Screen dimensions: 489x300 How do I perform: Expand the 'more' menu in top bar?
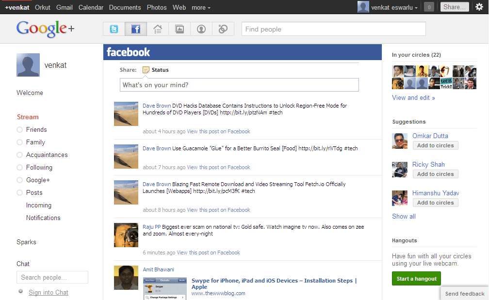point(201,7)
